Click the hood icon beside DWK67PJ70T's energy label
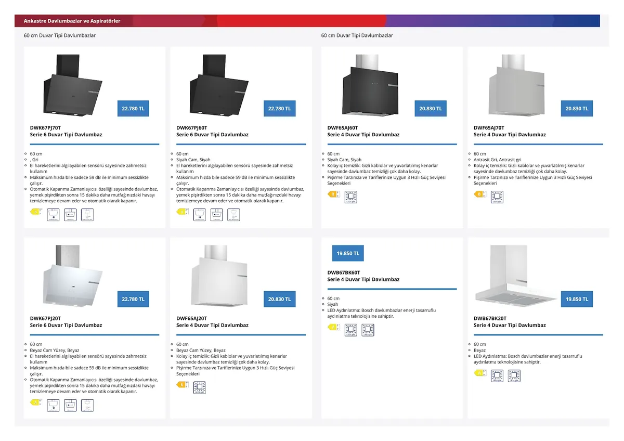624x441 pixels. [53, 214]
